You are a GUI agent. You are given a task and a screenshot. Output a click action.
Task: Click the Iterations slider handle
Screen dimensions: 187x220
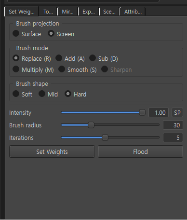(105, 137)
